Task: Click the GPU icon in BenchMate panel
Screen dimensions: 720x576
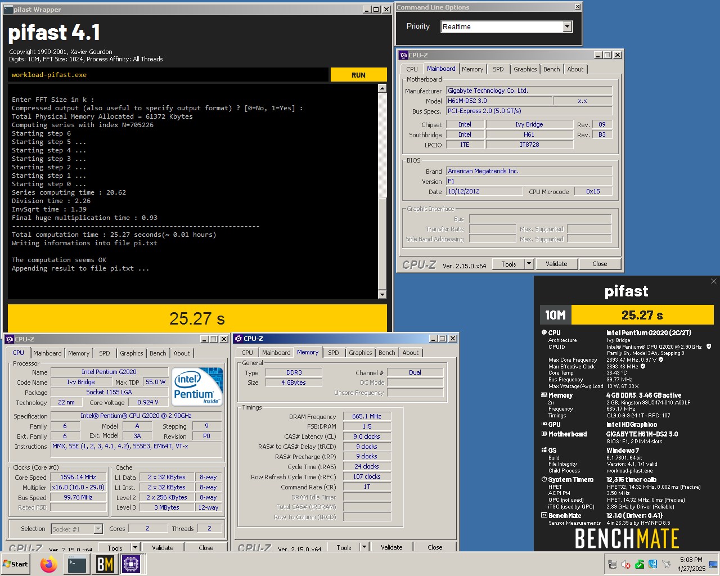Action: tap(544, 424)
